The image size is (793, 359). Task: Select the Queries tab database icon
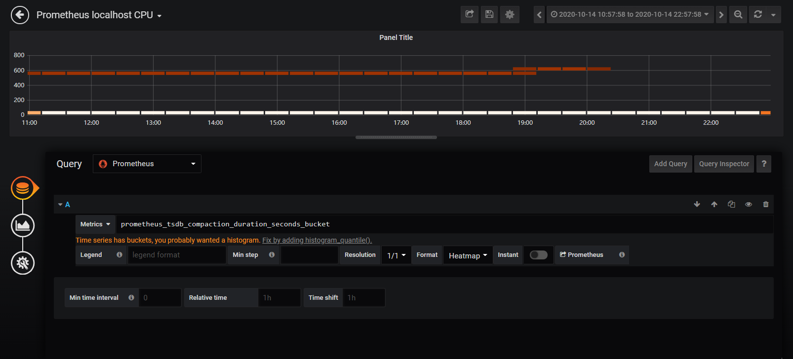coord(23,188)
